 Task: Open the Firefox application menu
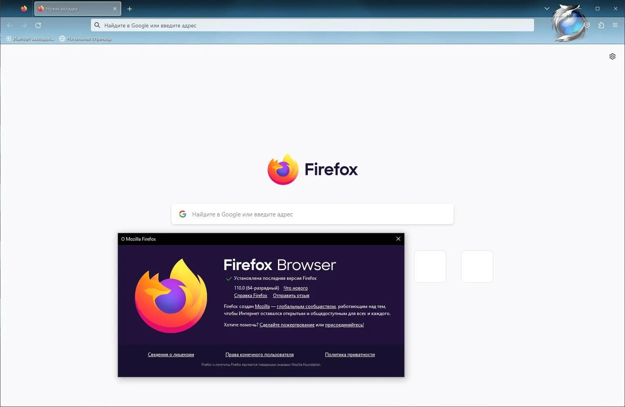point(615,25)
